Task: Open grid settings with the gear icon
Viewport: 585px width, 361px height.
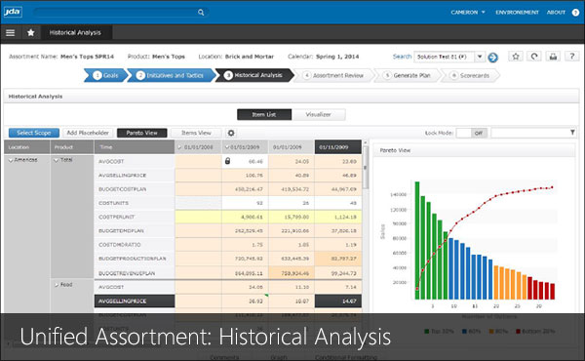Action: click(231, 133)
